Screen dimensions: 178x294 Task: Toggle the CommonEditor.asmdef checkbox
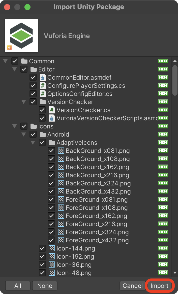tap(33, 77)
